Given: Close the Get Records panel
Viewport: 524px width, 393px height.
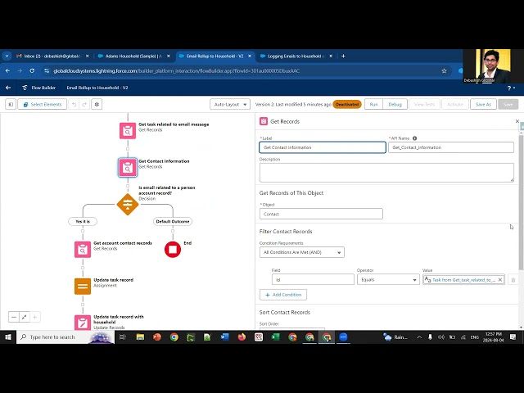Looking at the screenshot, I should [517, 121].
